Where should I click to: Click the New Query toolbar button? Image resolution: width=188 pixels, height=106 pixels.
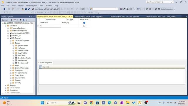click(37, 9)
